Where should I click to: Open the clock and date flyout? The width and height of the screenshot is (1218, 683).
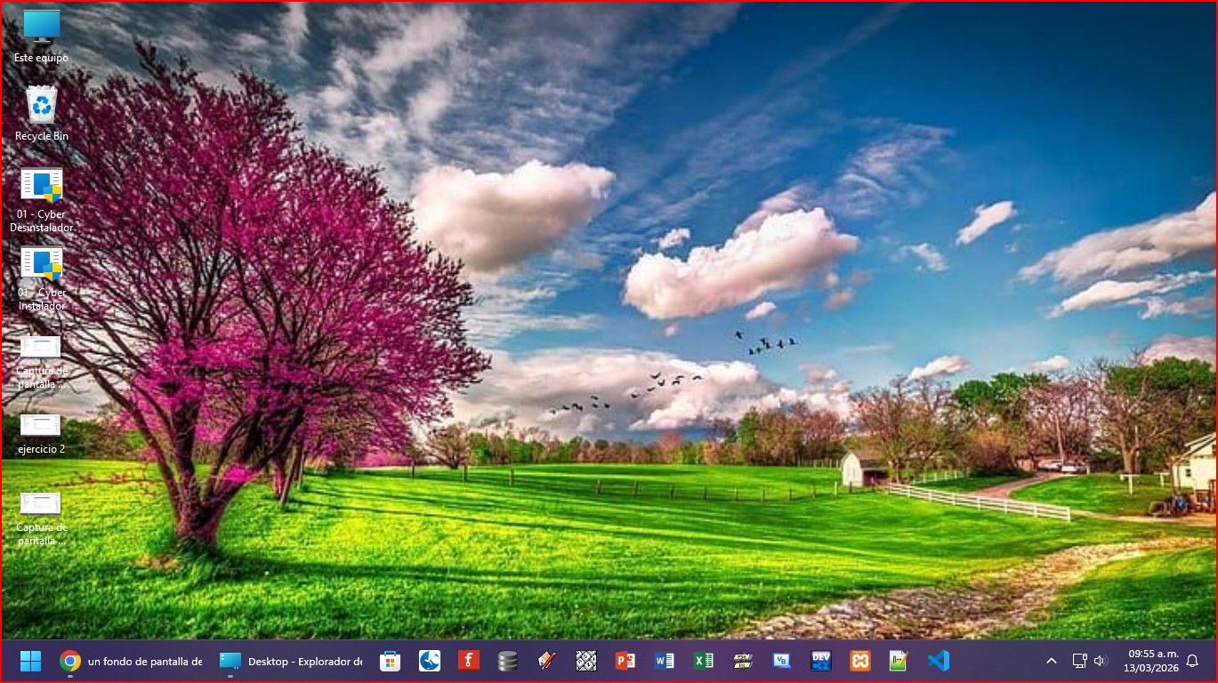[x=1150, y=661]
